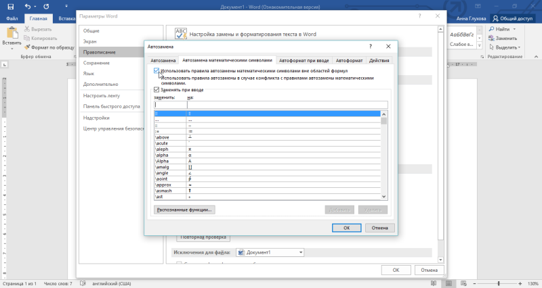
Task: Click OK in Параметры Word window
Action: click(x=396, y=270)
